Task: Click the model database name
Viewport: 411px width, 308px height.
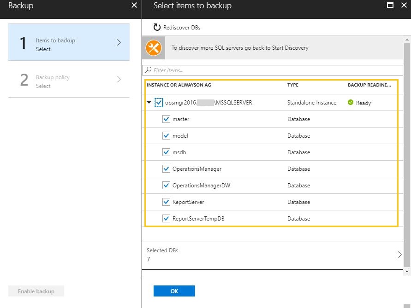Action: [x=180, y=136]
